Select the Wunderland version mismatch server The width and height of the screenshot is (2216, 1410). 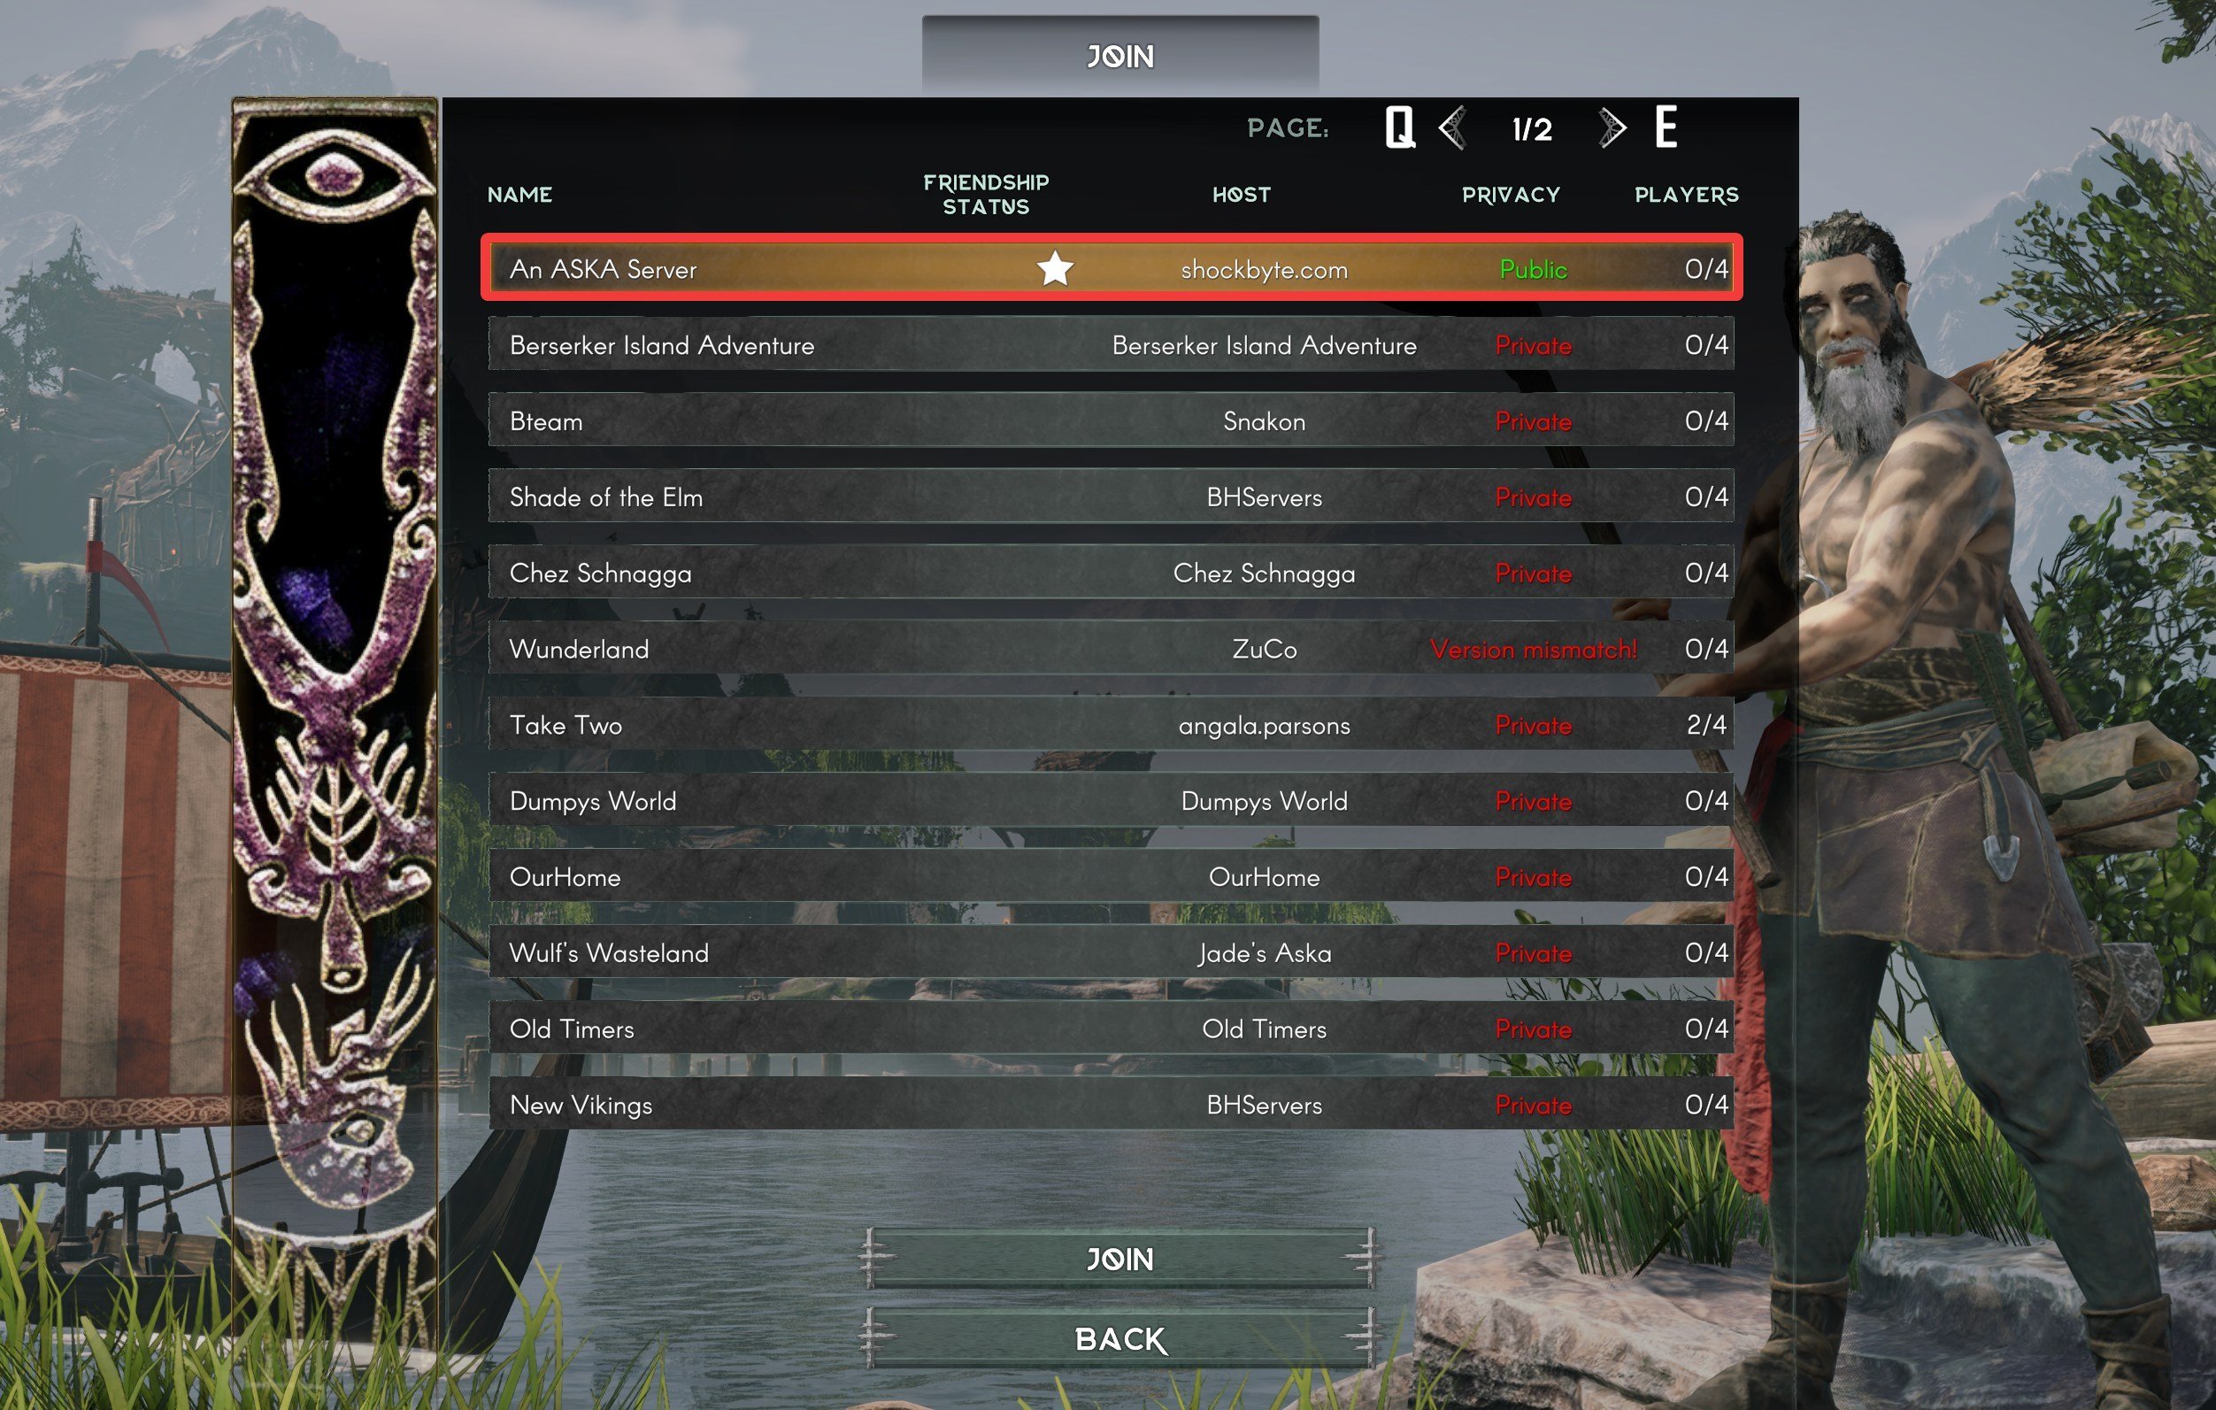coord(1111,649)
